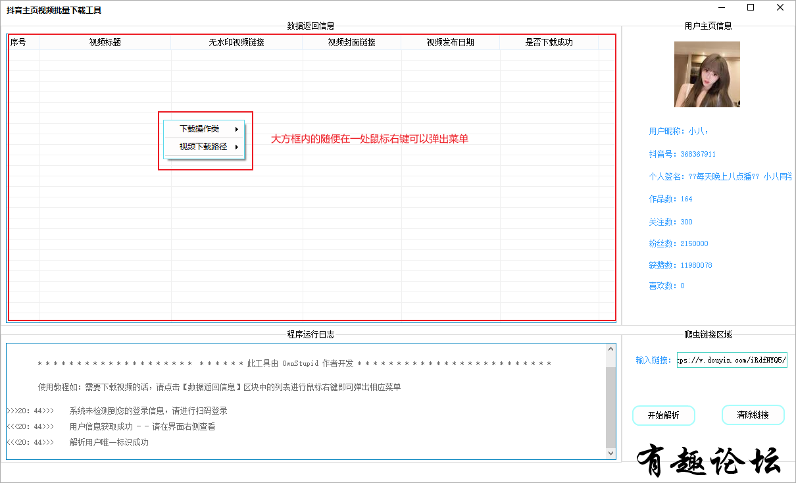Select the 作品数: 164 text

pos(670,199)
